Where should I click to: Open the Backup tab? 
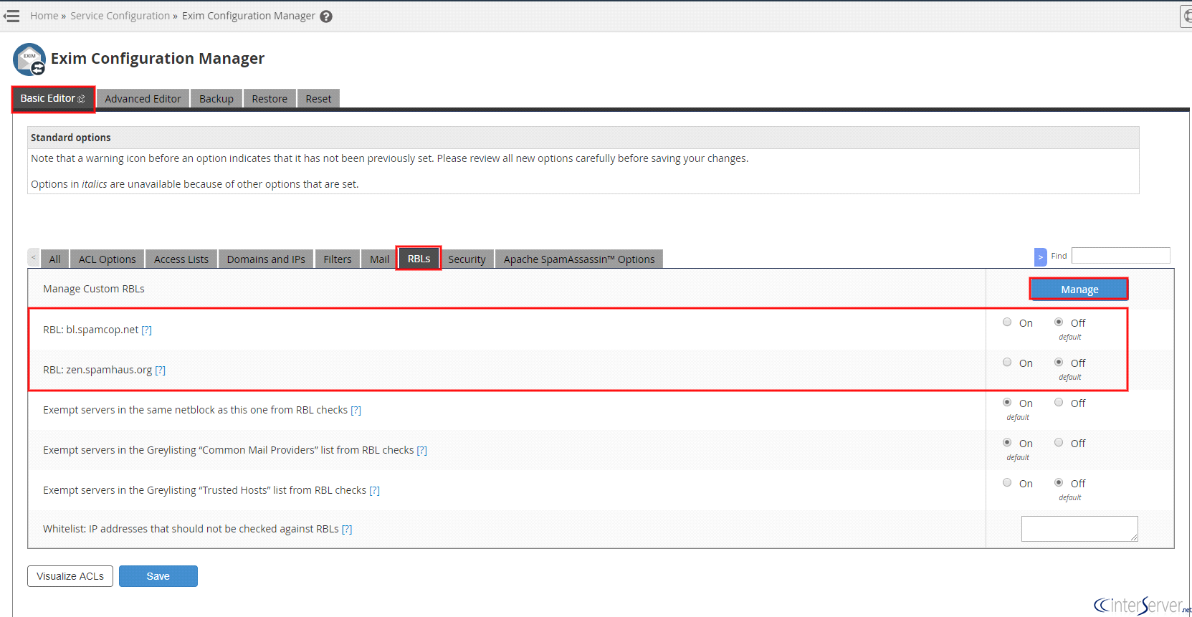(x=216, y=99)
